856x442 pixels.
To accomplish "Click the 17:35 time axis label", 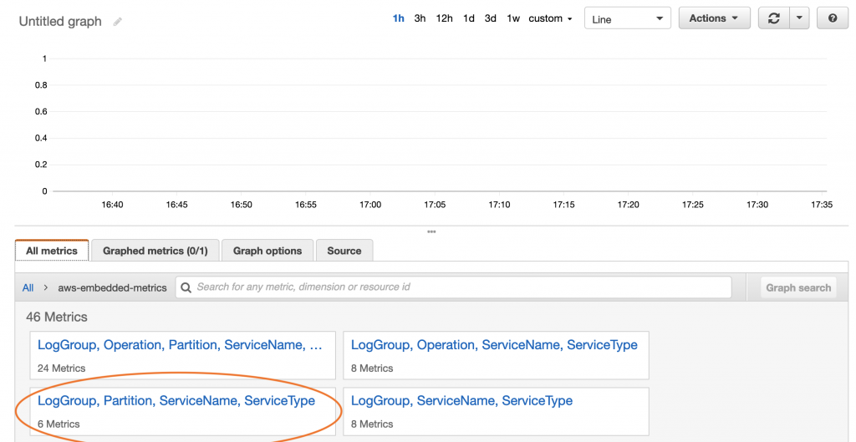I will [x=822, y=205].
